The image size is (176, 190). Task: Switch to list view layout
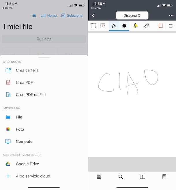click(x=34, y=16)
